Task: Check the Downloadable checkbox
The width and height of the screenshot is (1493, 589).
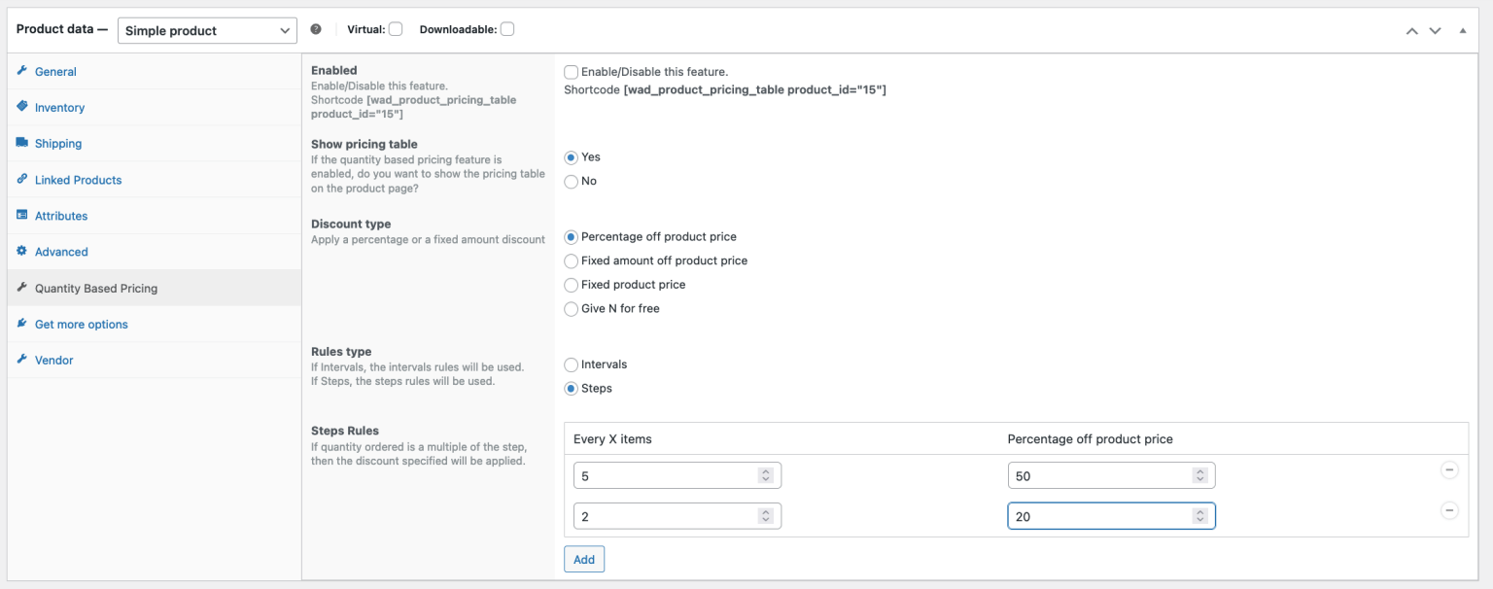Action: tap(506, 28)
